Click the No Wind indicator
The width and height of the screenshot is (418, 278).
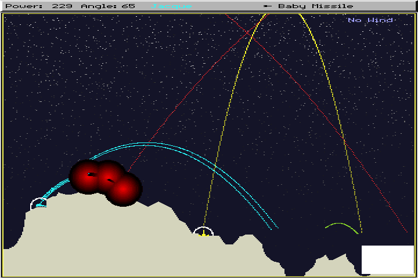(x=370, y=20)
